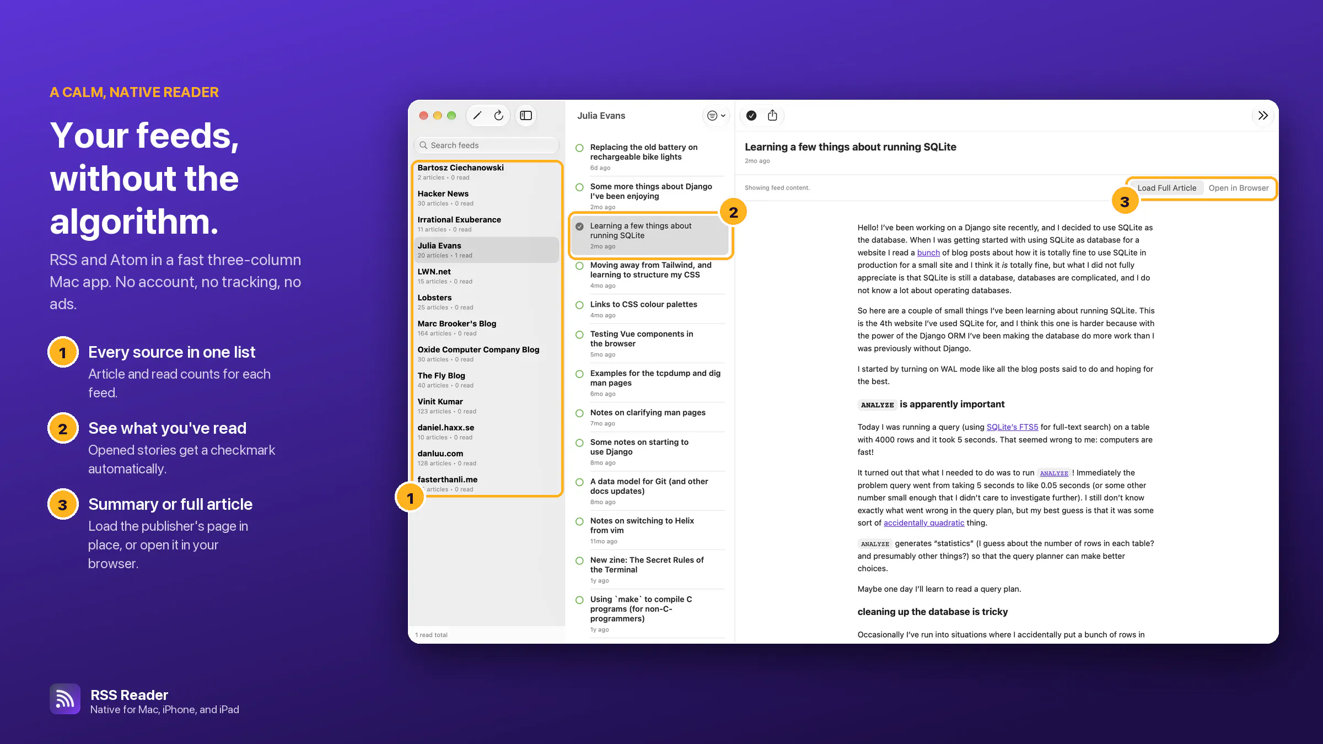Select the Bartosz Ciechanowski feed
Viewport: 1323px width, 744px height.
(486, 172)
